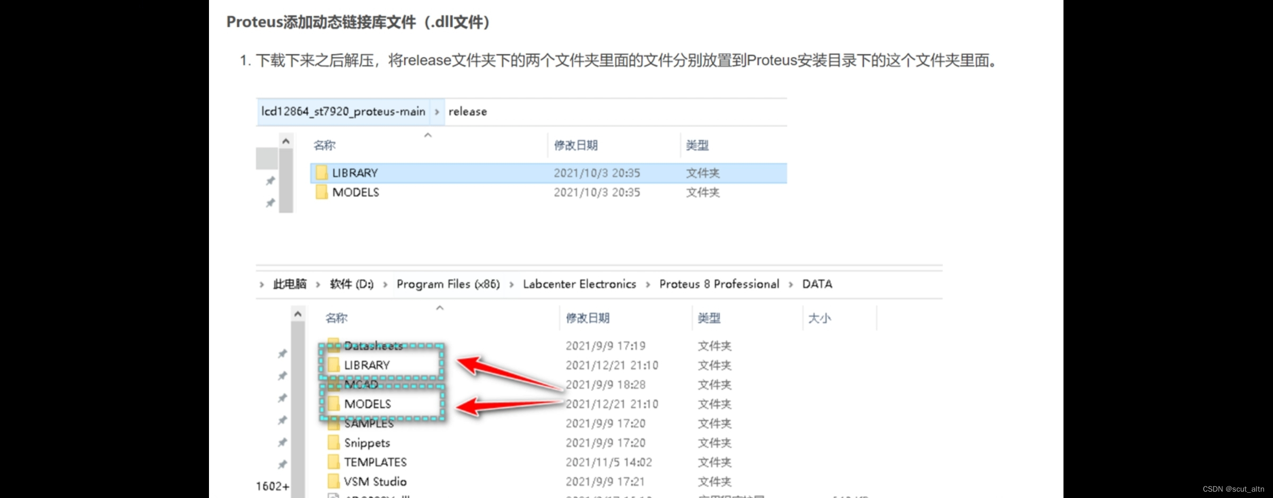
Task: Sort by 类型 column in DATA window
Action: point(709,318)
